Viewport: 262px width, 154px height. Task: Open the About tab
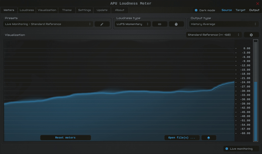click(120, 10)
